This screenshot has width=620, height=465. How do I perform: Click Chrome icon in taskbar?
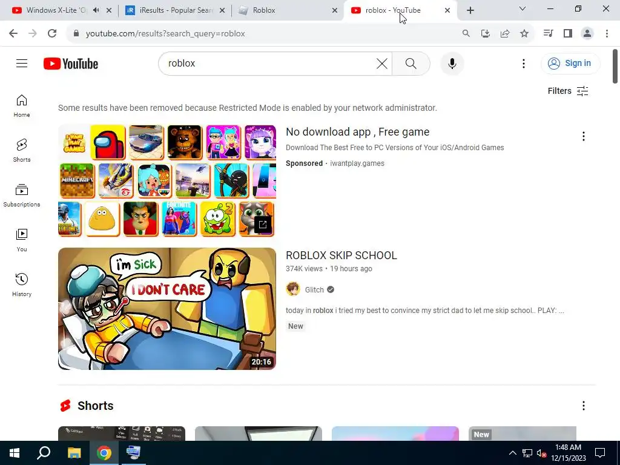click(x=104, y=453)
